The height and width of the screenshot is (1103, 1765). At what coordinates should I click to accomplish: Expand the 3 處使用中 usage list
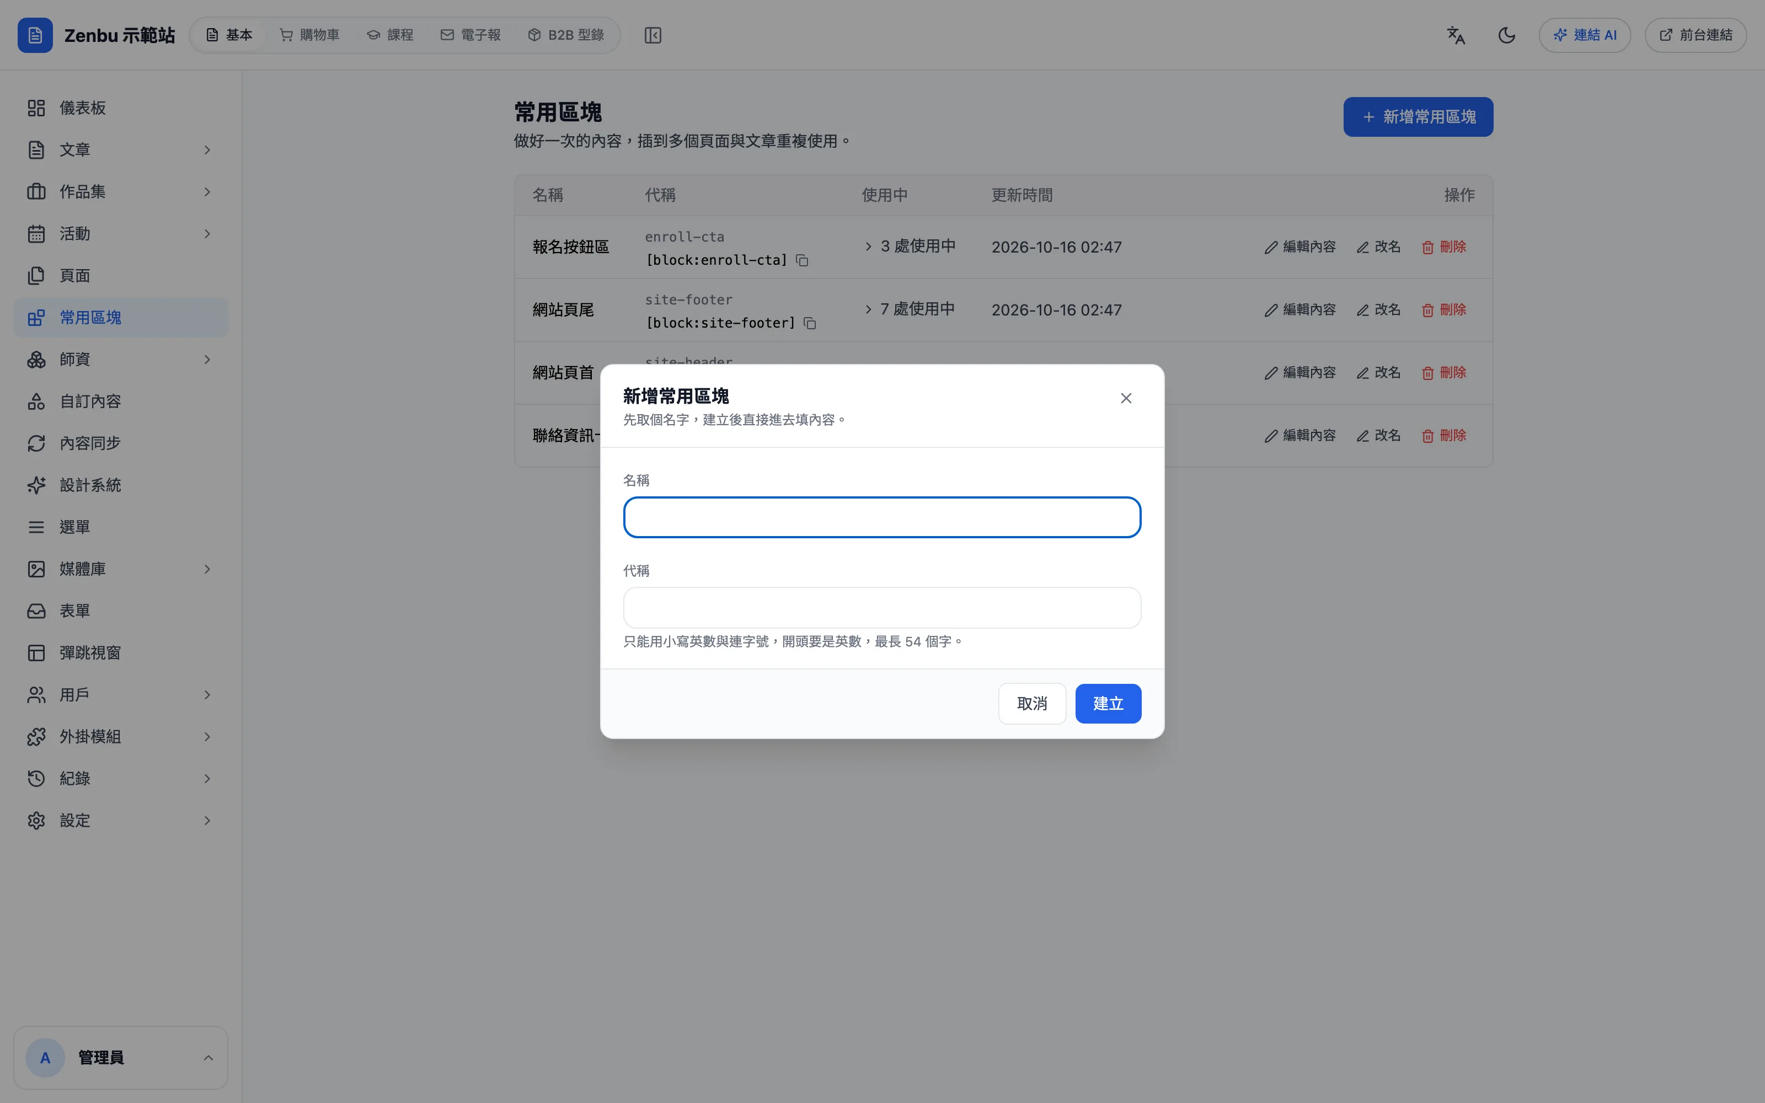point(910,247)
